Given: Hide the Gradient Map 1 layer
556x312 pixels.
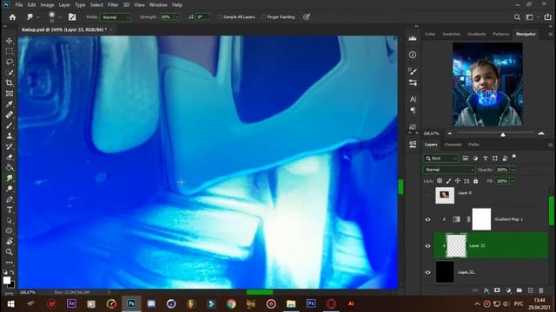Looking at the screenshot, I should [x=427, y=219].
